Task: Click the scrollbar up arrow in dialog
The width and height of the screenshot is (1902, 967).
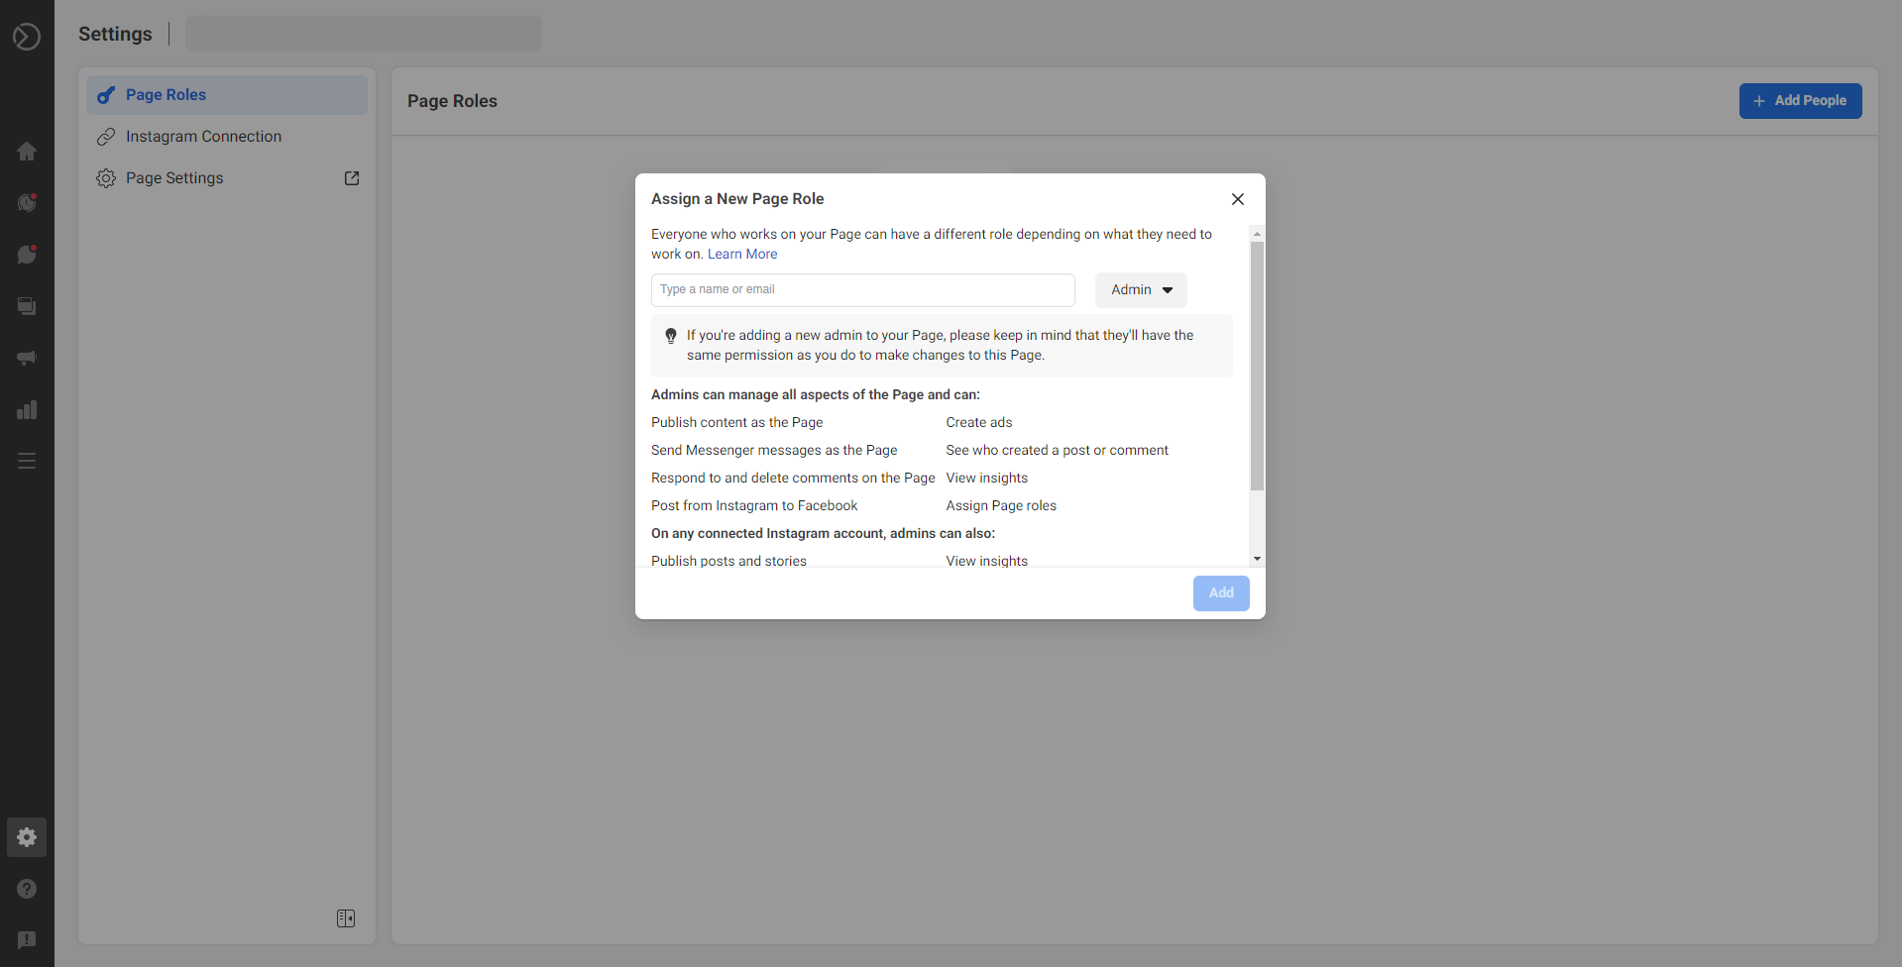Action: tap(1257, 235)
